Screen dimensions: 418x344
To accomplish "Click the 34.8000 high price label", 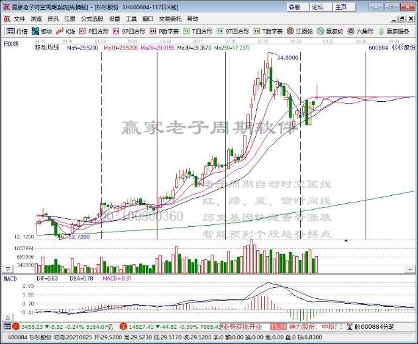I will (x=287, y=58).
